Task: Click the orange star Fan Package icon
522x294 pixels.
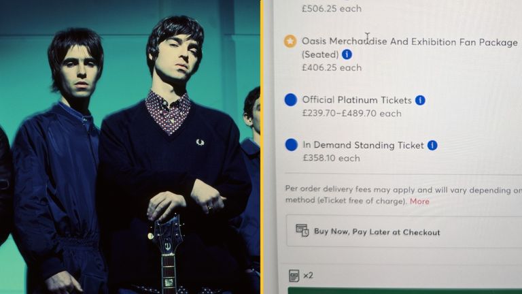Action: pyautogui.click(x=290, y=42)
